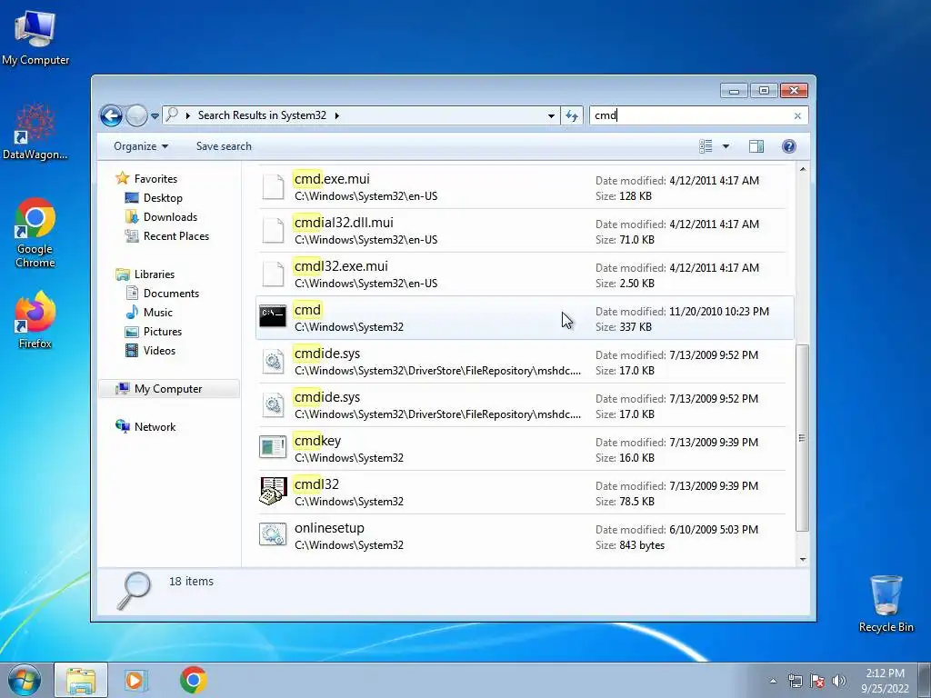Screen dimensions: 931x698
Task: Open the Organize menu
Action: (141, 146)
